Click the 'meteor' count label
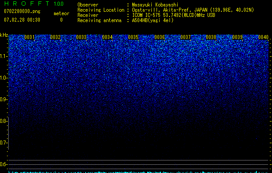The image size is (272, 173). coord(61,13)
